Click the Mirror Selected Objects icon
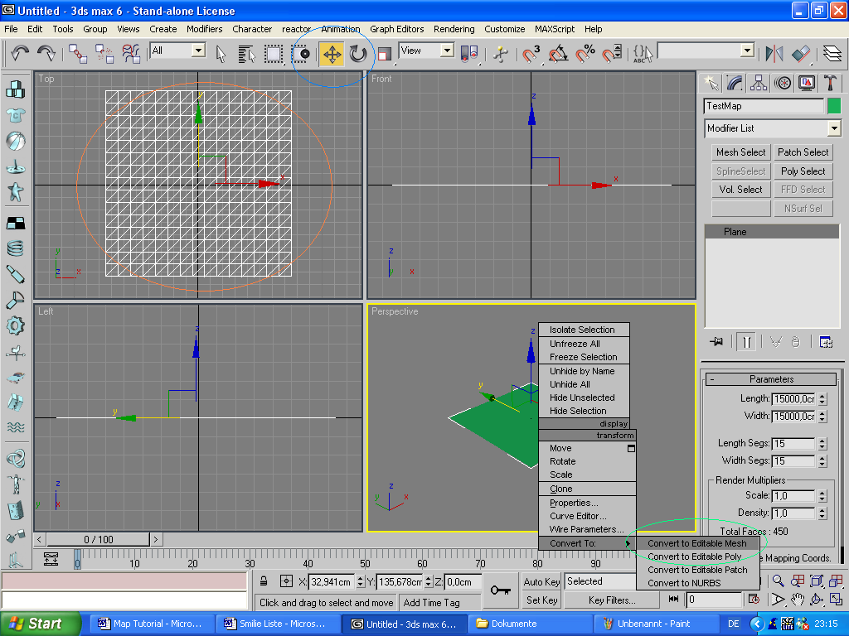This screenshot has height=636, width=849. point(774,55)
